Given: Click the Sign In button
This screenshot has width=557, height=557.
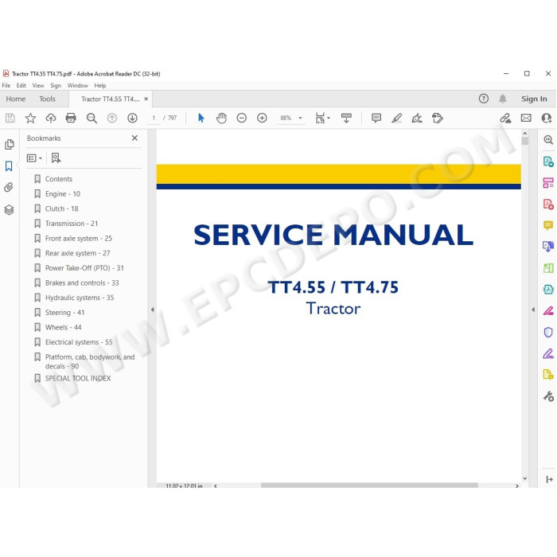Looking at the screenshot, I should click(534, 99).
